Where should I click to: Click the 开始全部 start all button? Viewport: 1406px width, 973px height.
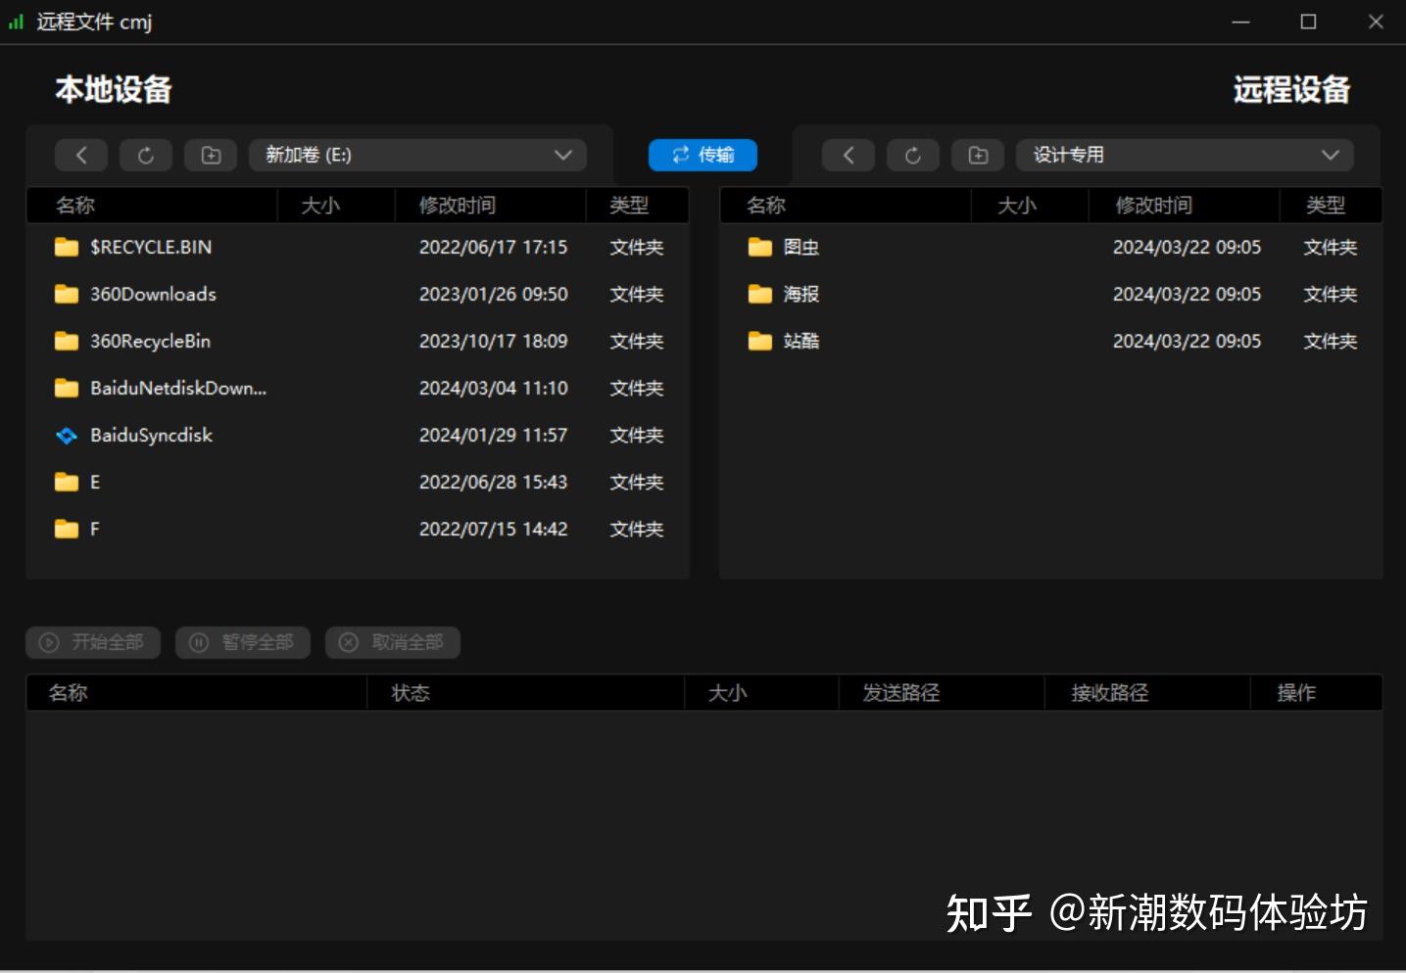tap(93, 642)
